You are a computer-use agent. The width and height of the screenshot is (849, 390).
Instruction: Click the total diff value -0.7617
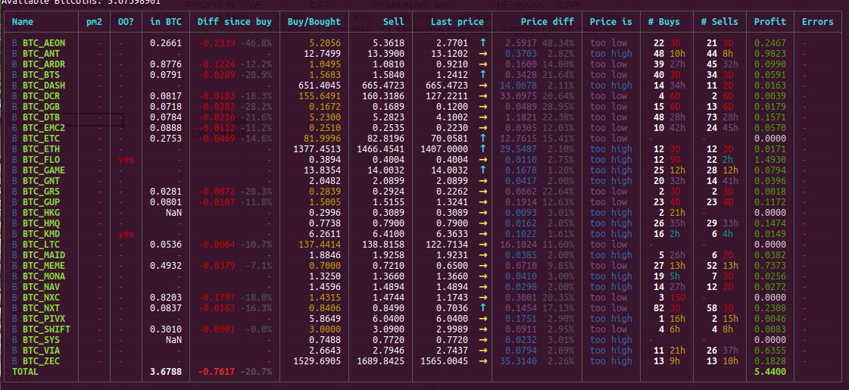pyautogui.click(x=217, y=372)
